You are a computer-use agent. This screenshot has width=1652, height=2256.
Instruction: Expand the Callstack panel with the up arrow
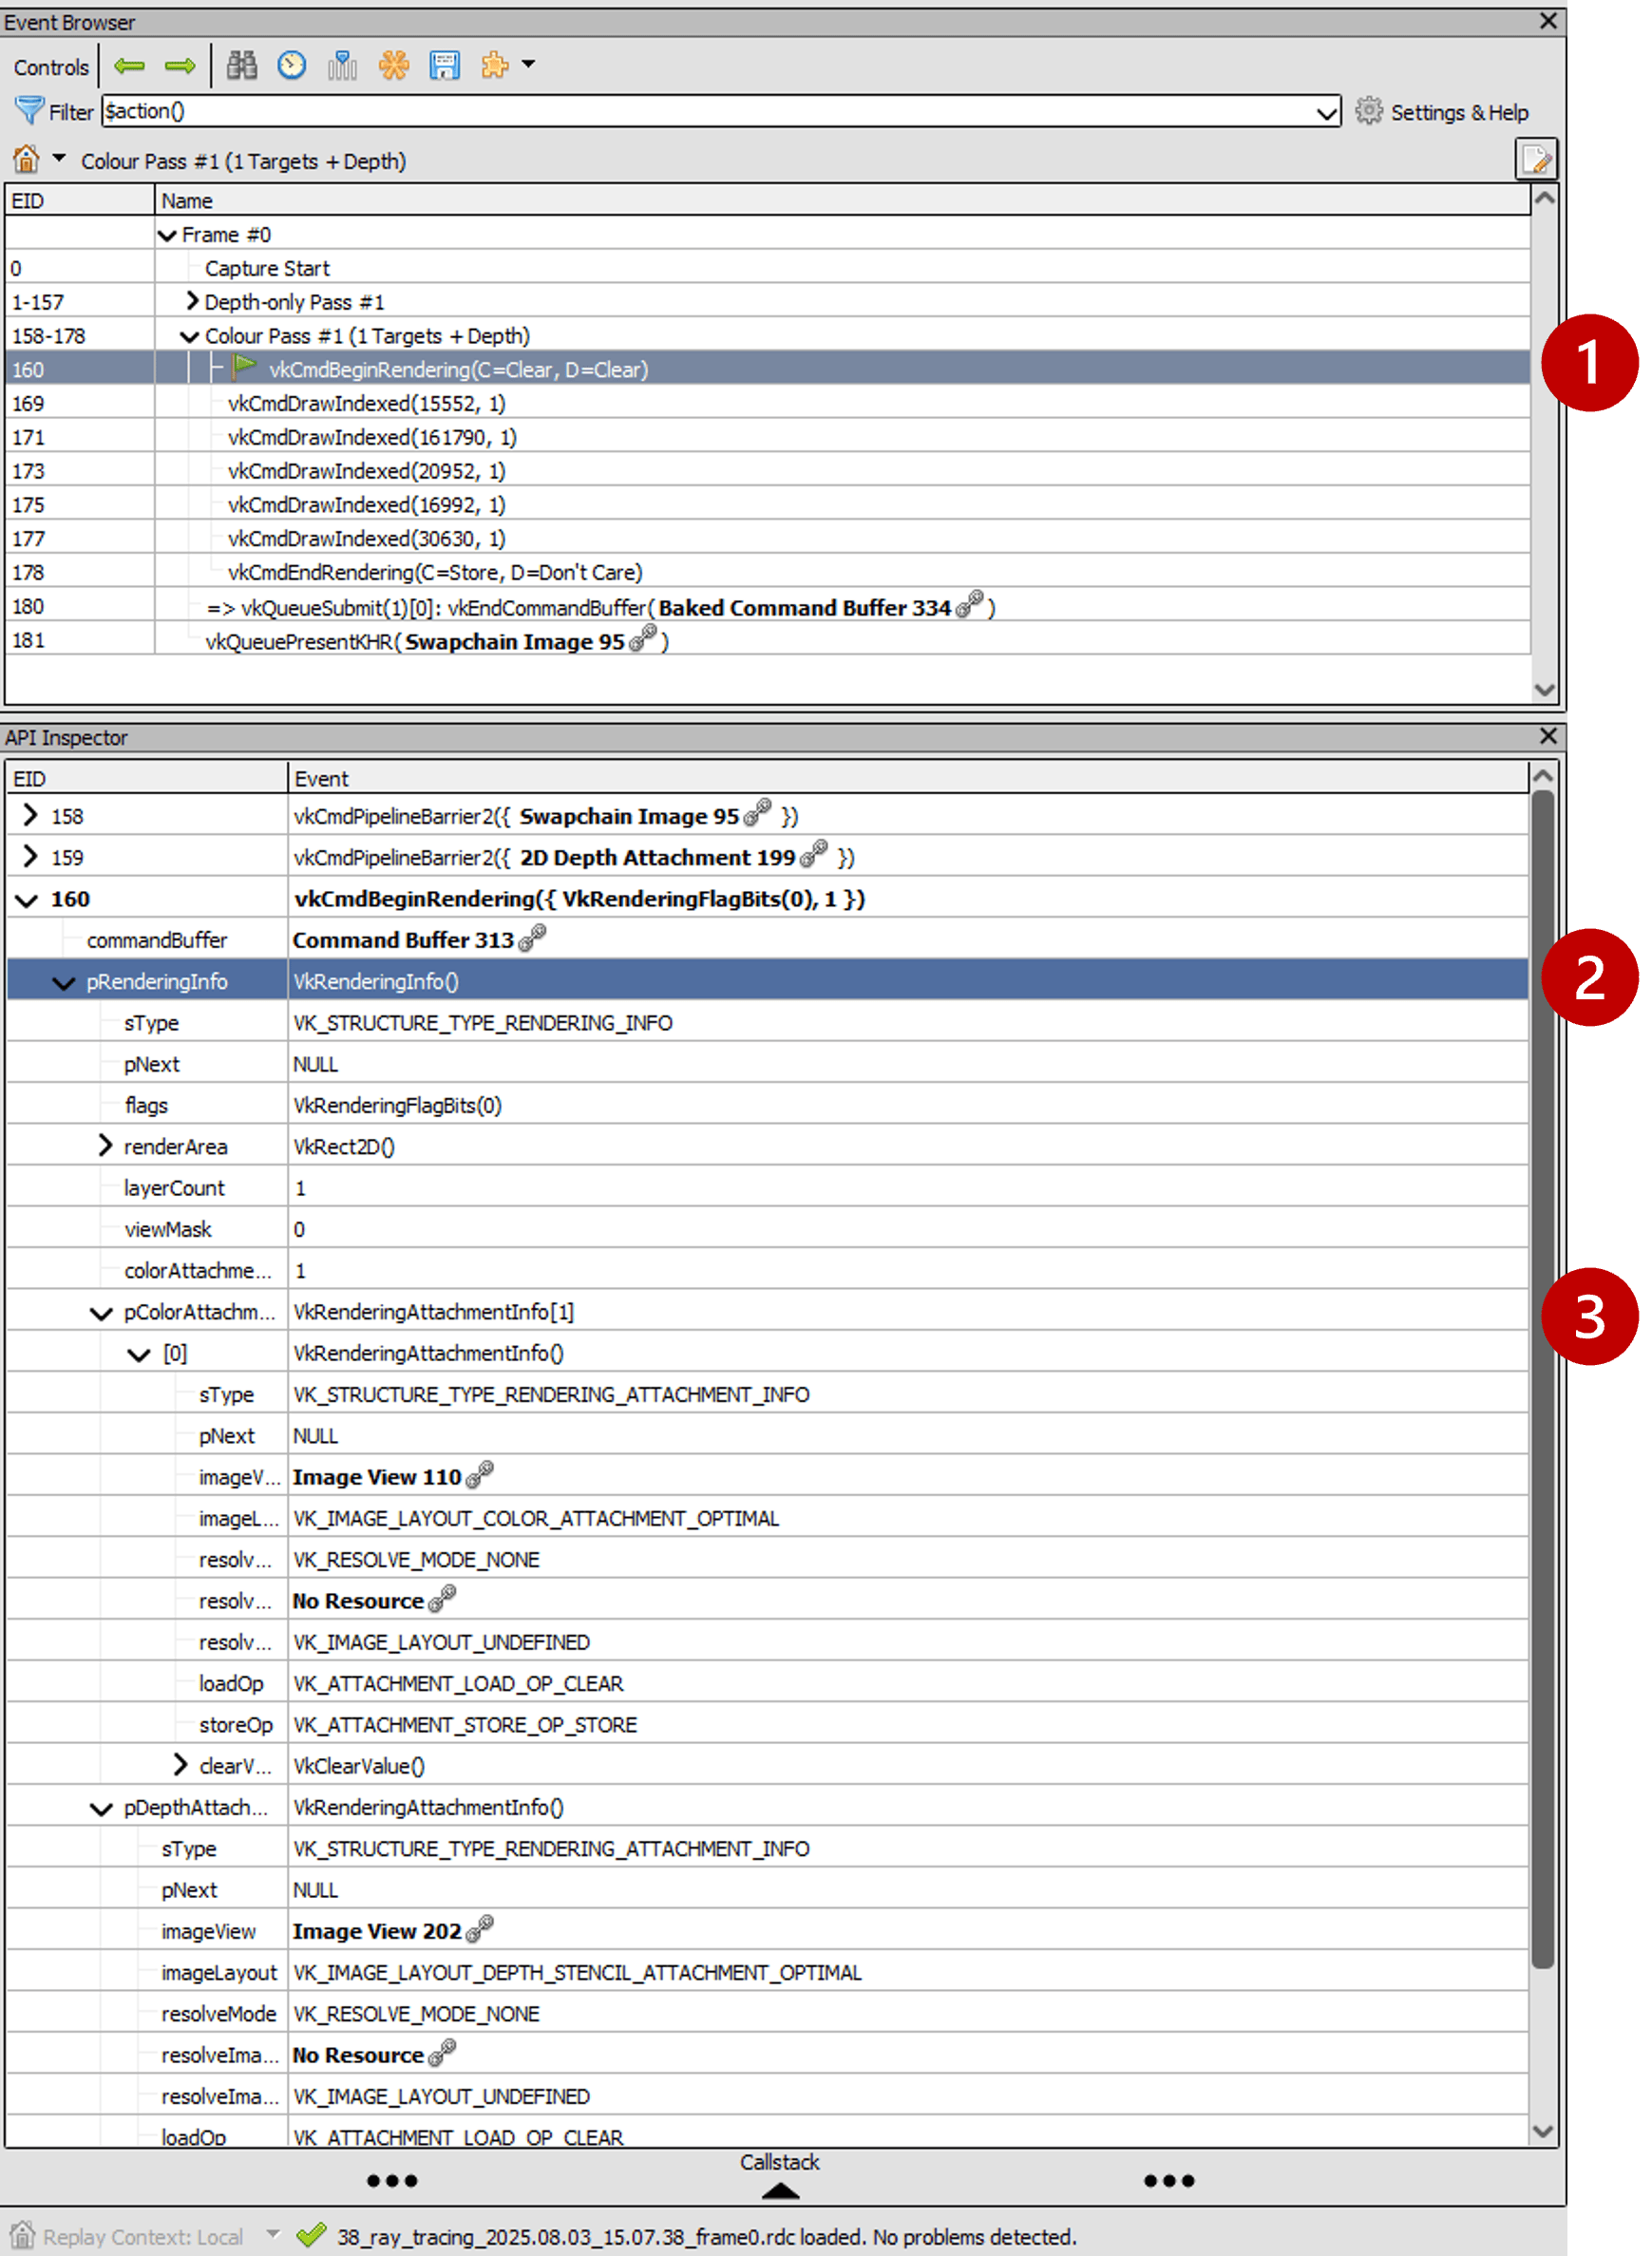tap(780, 2191)
